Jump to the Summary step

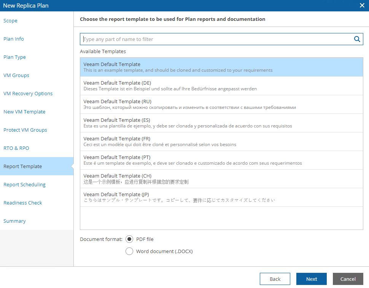point(14,221)
